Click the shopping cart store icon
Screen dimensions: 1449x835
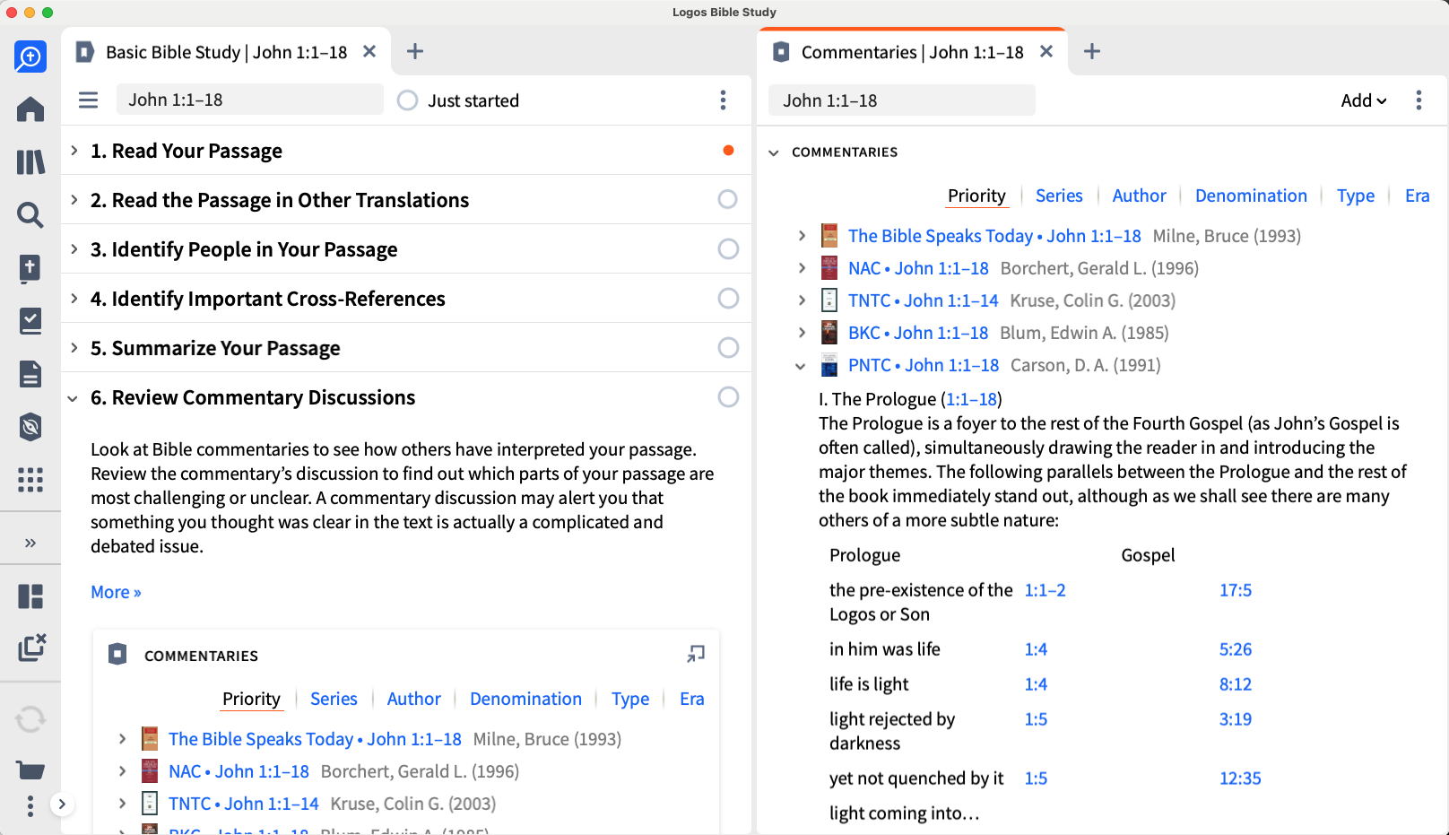coord(30,770)
